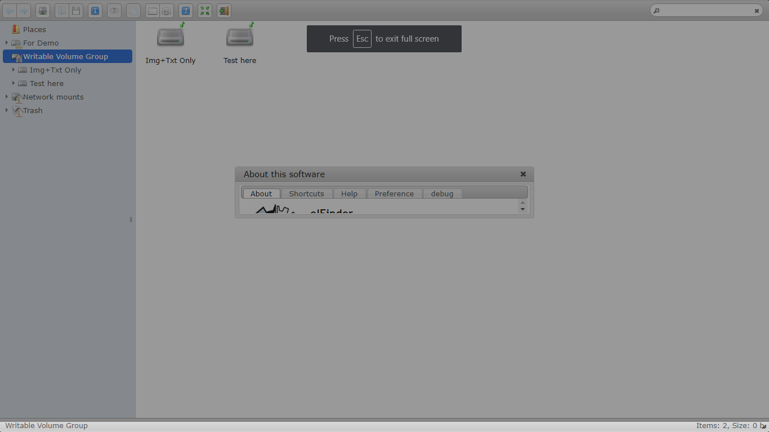Toggle fullscreen with the green arrows icon
The image size is (769, 432).
[x=205, y=10]
